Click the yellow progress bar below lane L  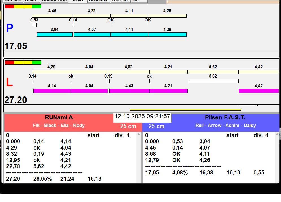185,110
